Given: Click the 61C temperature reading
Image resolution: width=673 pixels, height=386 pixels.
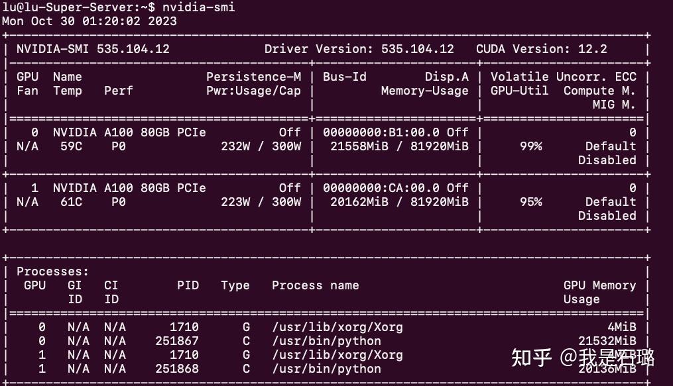Looking at the screenshot, I should 71,202.
